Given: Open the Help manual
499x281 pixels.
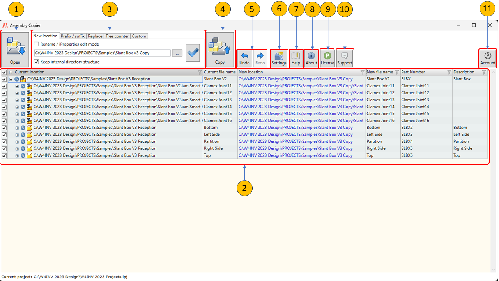Looking at the screenshot, I should [296, 58].
